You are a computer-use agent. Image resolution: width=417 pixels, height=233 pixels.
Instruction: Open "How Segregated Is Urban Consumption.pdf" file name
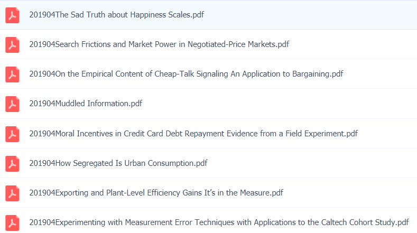pos(118,163)
